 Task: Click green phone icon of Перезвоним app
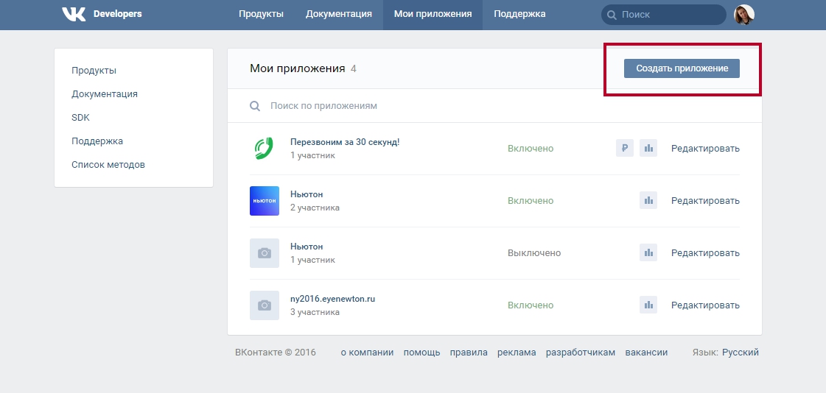click(x=265, y=149)
